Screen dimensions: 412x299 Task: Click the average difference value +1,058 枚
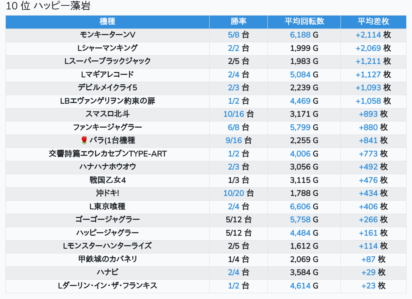(x=373, y=101)
